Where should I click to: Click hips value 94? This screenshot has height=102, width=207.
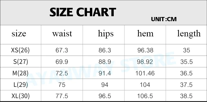105,85
